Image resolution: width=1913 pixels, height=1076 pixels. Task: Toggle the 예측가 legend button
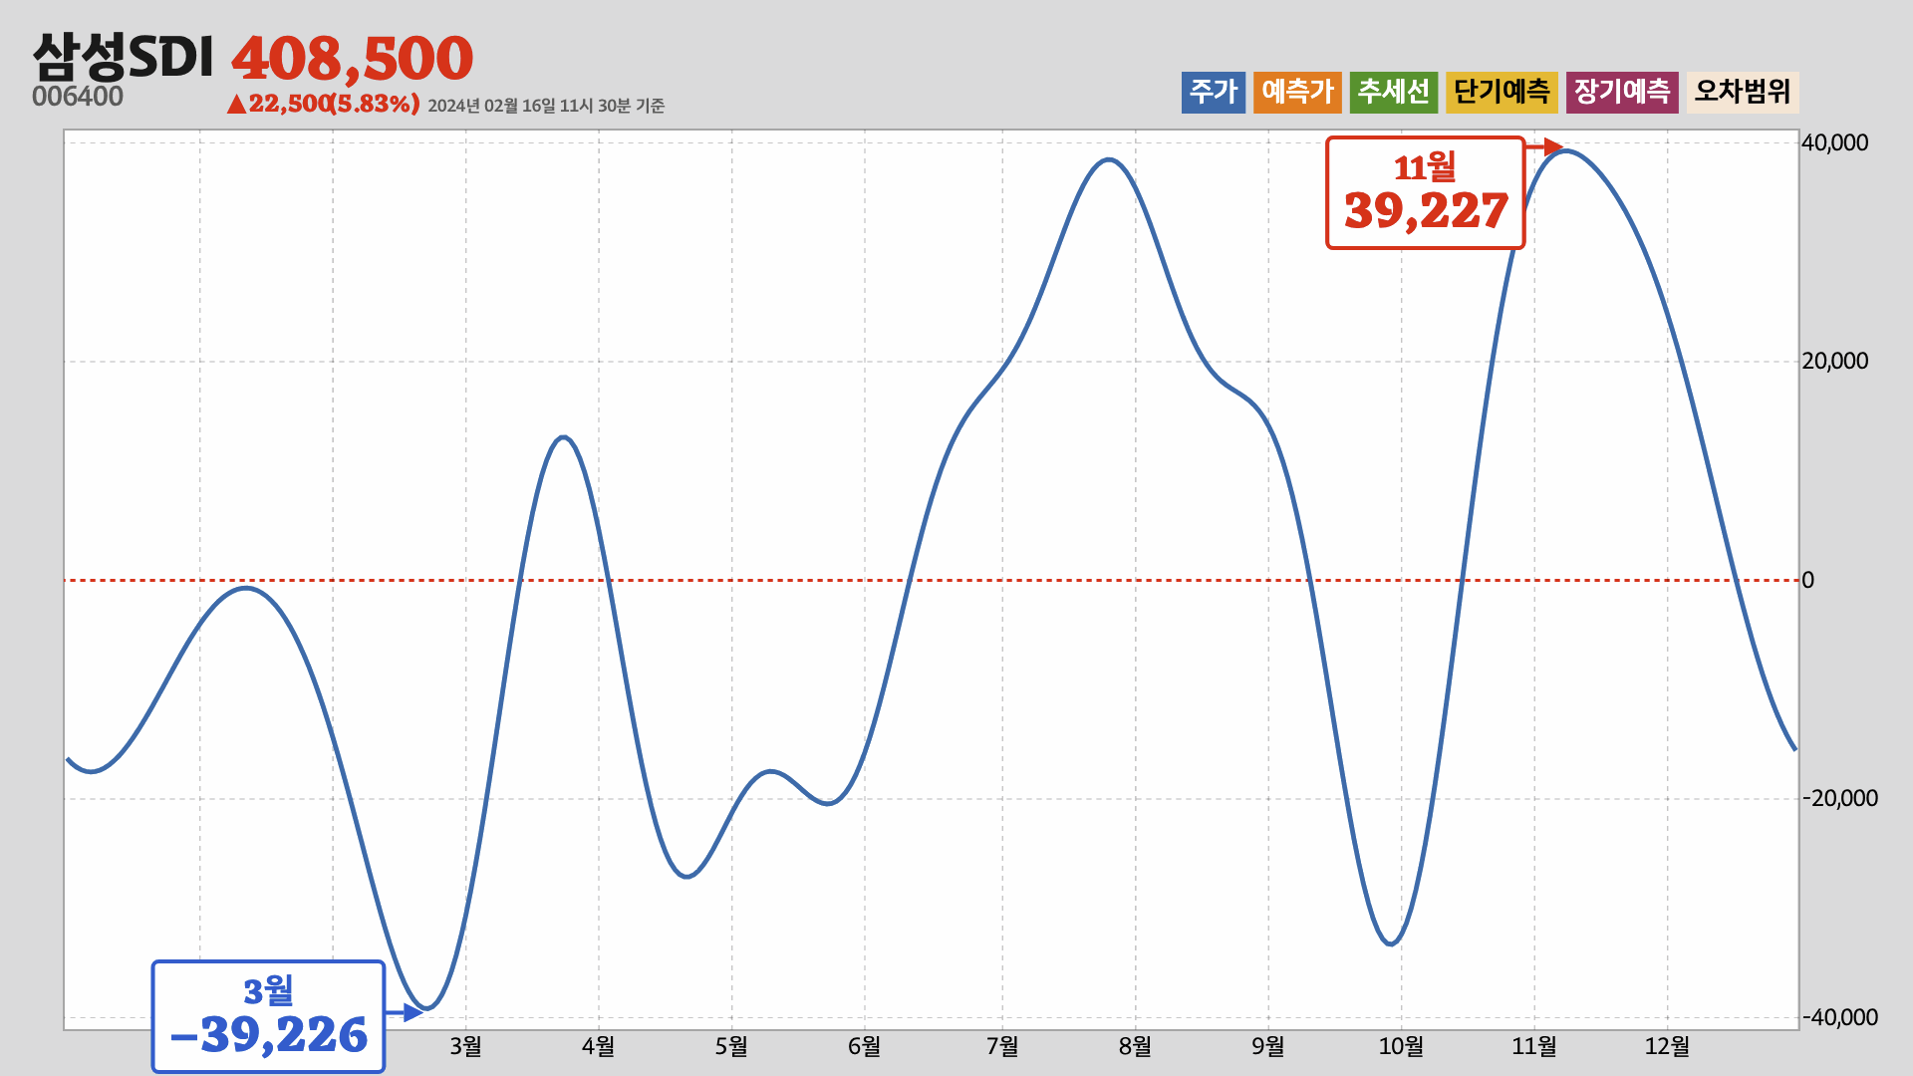pyautogui.click(x=1297, y=93)
